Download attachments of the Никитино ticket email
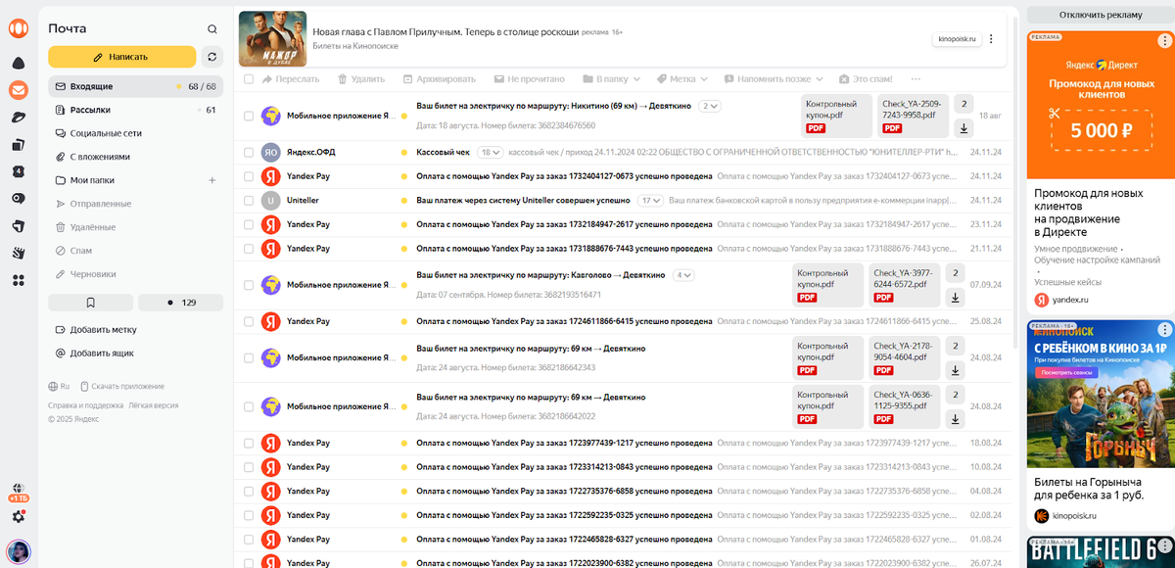This screenshot has height=568, width=1175. coord(963,128)
